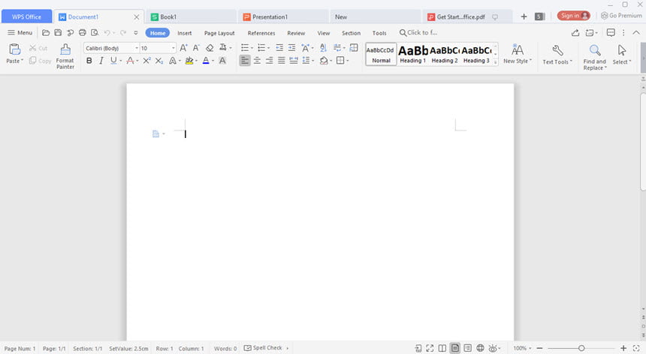This screenshot has height=354, width=646.
Task: Switch to reading layout book icon
Action: tap(442, 348)
